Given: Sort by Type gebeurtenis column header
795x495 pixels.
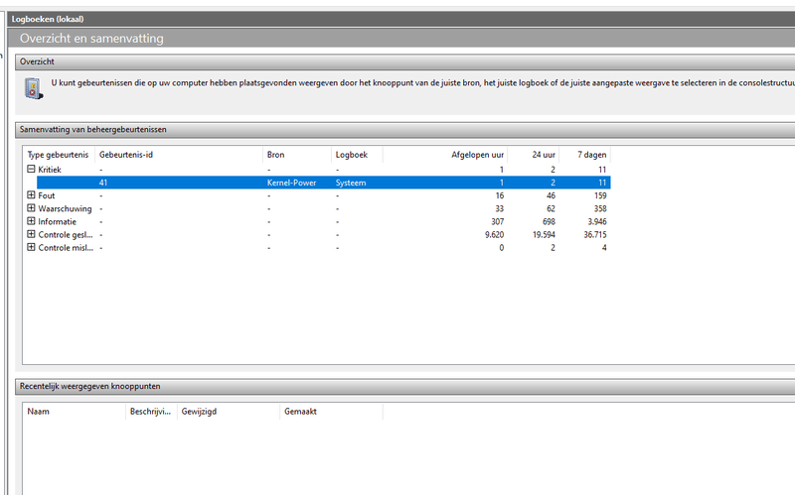Looking at the screenshot, I should coord(59,155).
